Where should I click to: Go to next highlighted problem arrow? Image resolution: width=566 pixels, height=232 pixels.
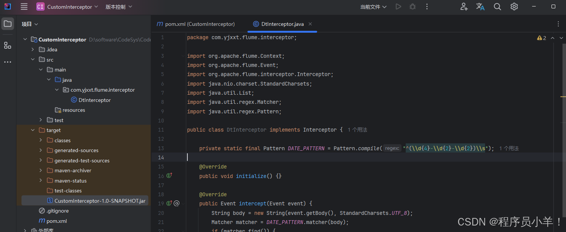click(561, 38)
